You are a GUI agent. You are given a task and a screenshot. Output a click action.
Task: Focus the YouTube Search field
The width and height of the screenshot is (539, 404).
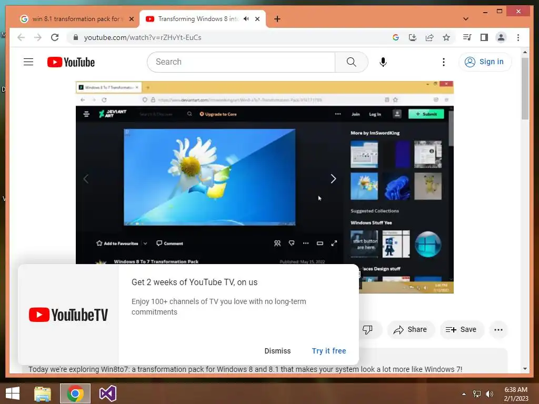pyautogui.click(x=241, y=62)
